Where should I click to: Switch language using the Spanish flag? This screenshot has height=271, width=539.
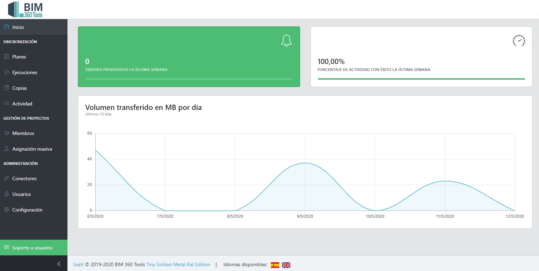point(275,265)
